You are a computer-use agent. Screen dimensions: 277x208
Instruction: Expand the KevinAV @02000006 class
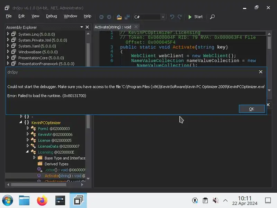click(x=28, y=134)
